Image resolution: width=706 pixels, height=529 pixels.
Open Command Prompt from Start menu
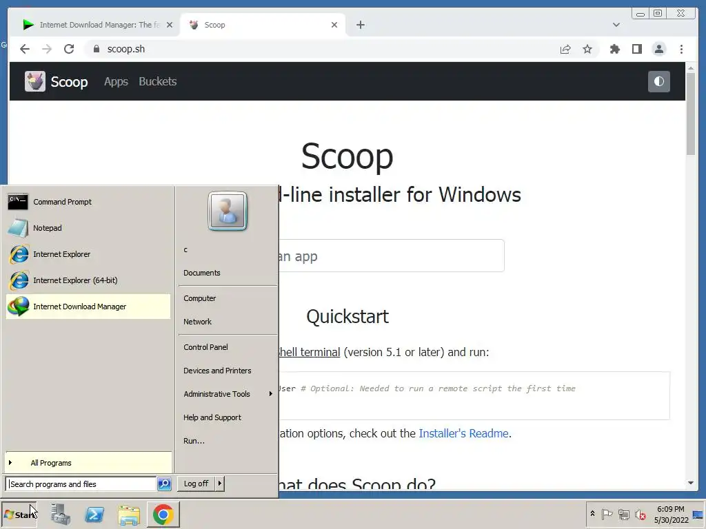coord(88,202)
